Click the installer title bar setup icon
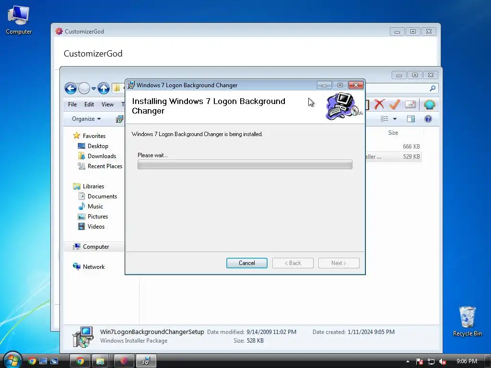This screenshot has height=368, width=491. pyautogui.click(x=131, y=85)
